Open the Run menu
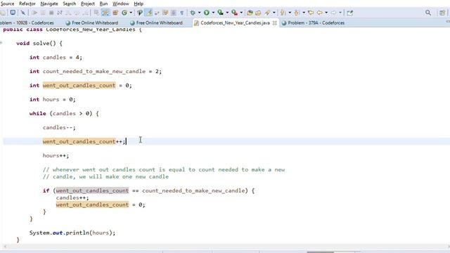This screenshot has height=253, width=450. pos(103,4)
